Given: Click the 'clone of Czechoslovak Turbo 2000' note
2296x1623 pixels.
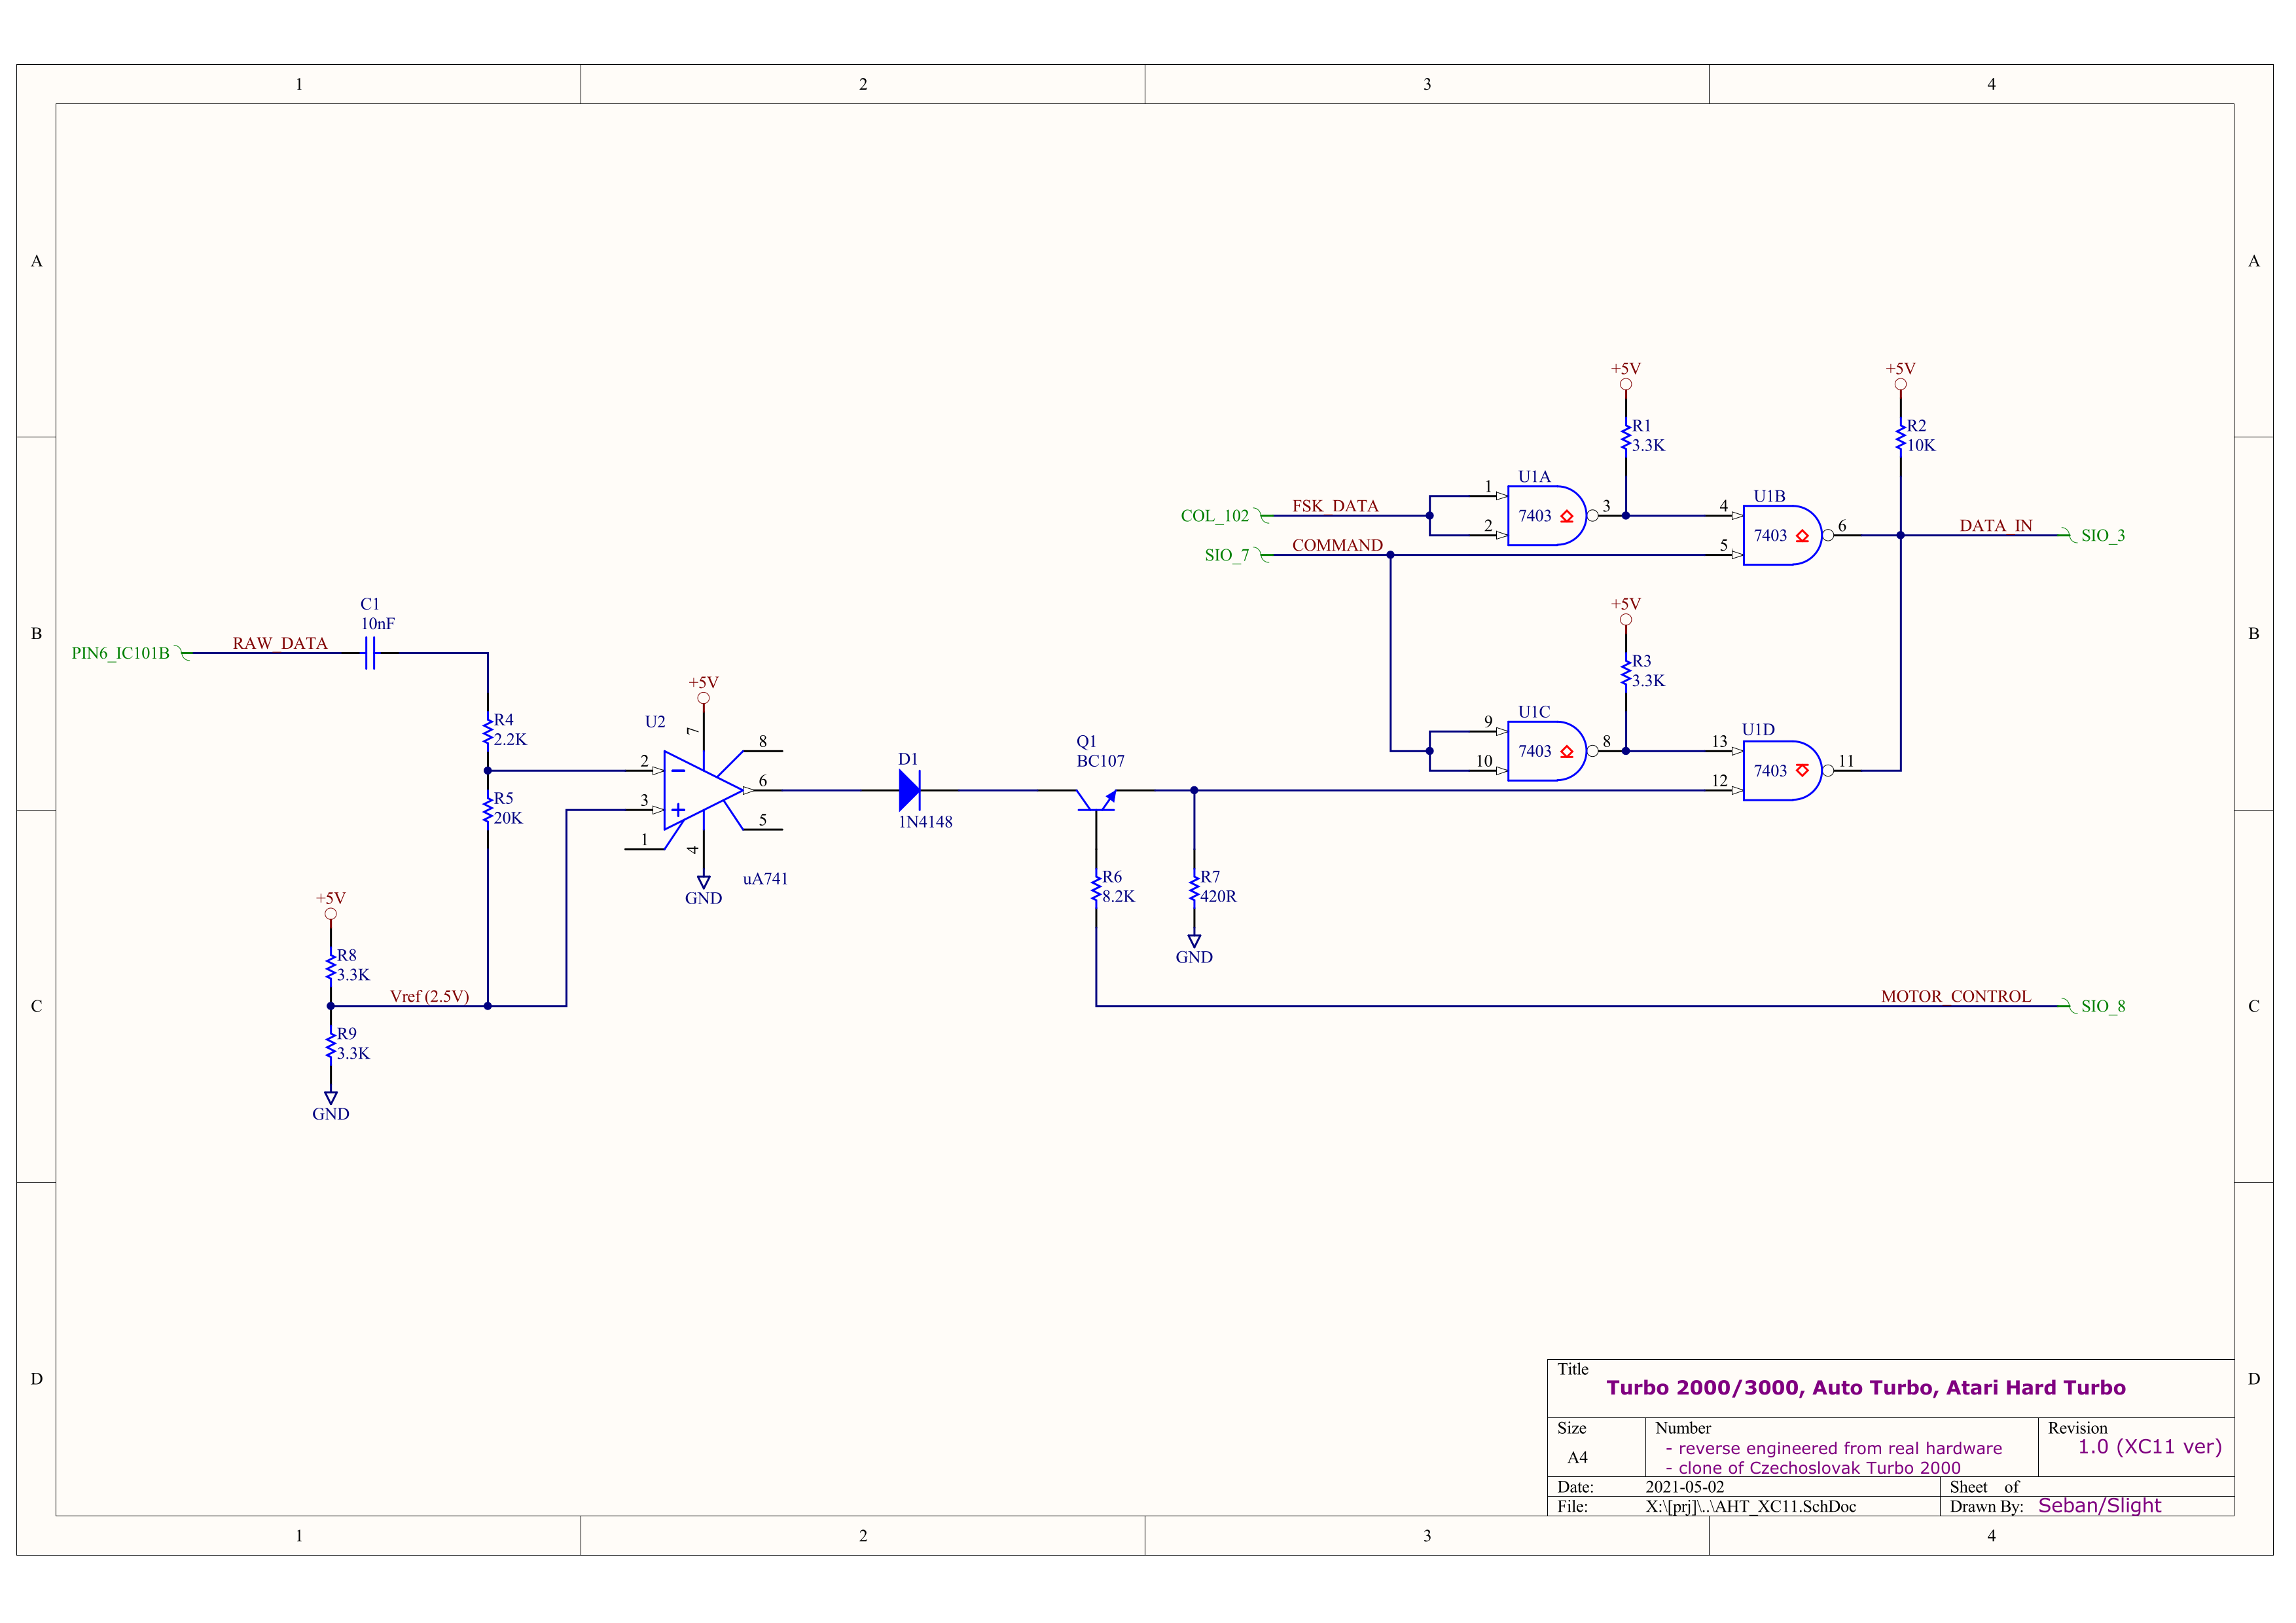Looking at the screenshot, I should coord(1812,1468).
